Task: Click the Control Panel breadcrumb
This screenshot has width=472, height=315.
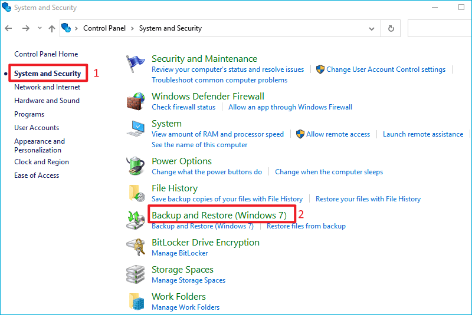Action: coord(104,28)
